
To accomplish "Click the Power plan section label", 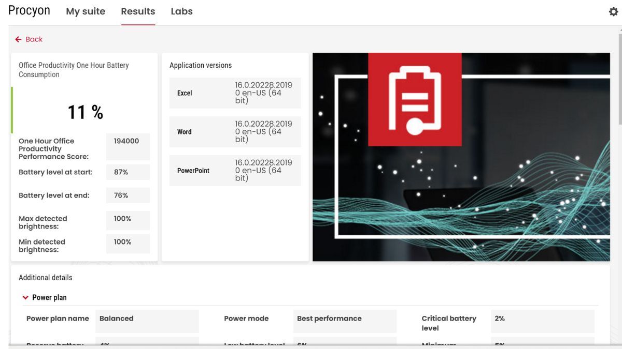I will [x=49, y=297].
